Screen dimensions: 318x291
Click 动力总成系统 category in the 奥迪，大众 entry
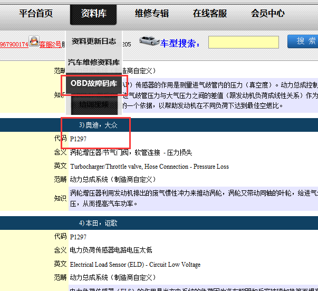pos(113,179)
